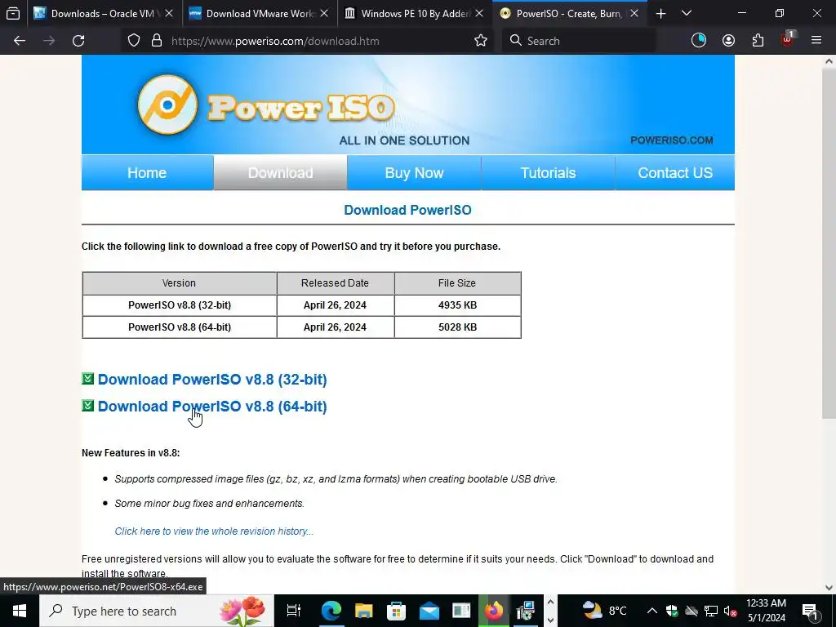Screen dimensions: 836x627
Task: Click the site padlock icon
Action: point(156,41)
